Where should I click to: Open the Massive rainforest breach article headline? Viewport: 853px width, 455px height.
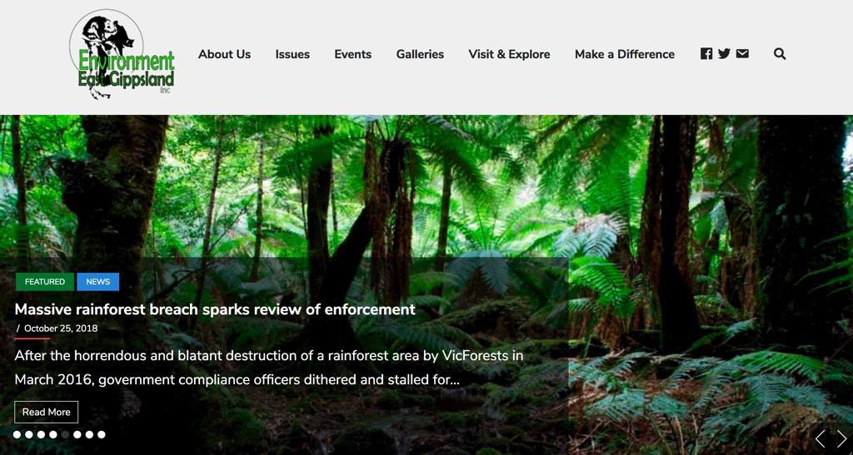pyautogui.click(x=215, y=309)
